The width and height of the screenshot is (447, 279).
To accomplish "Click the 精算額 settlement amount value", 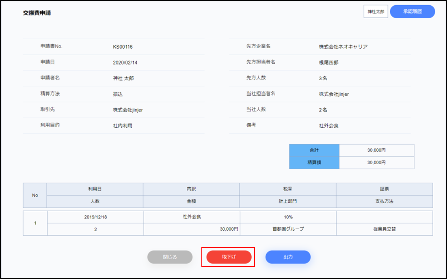I will [x=376, y=163].
